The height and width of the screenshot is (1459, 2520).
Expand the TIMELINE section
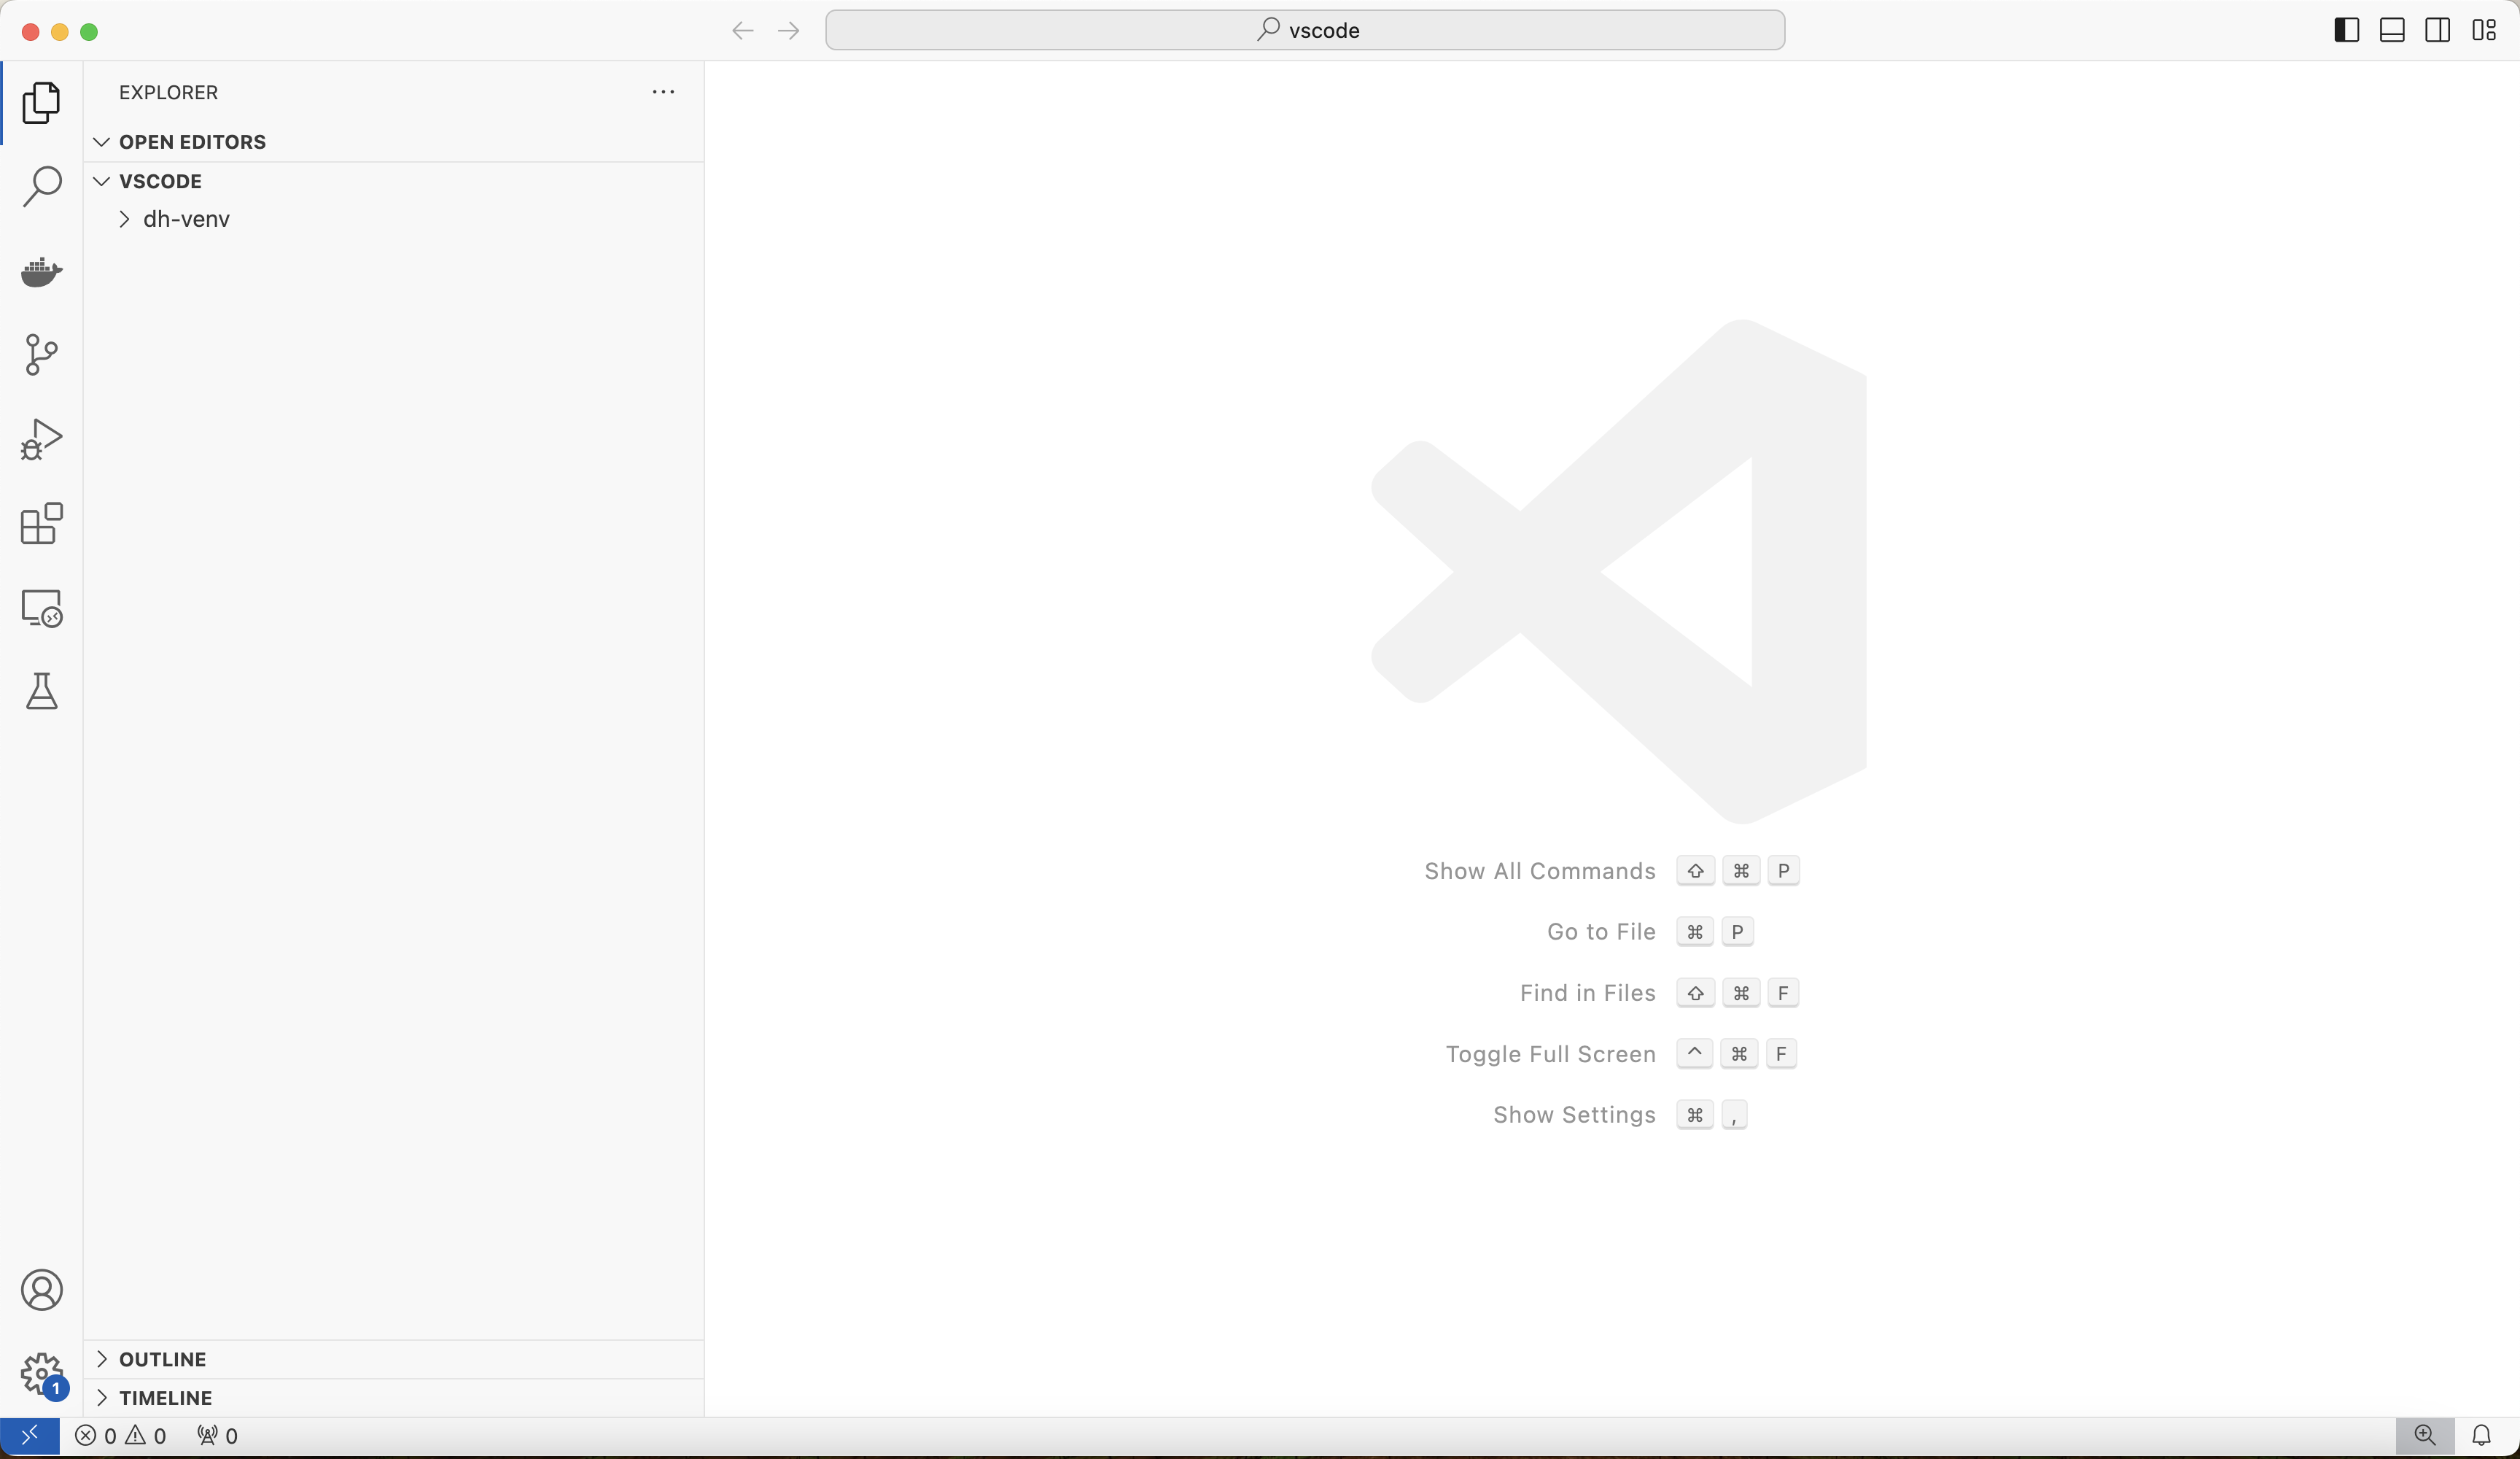(x=165, y=1398)
